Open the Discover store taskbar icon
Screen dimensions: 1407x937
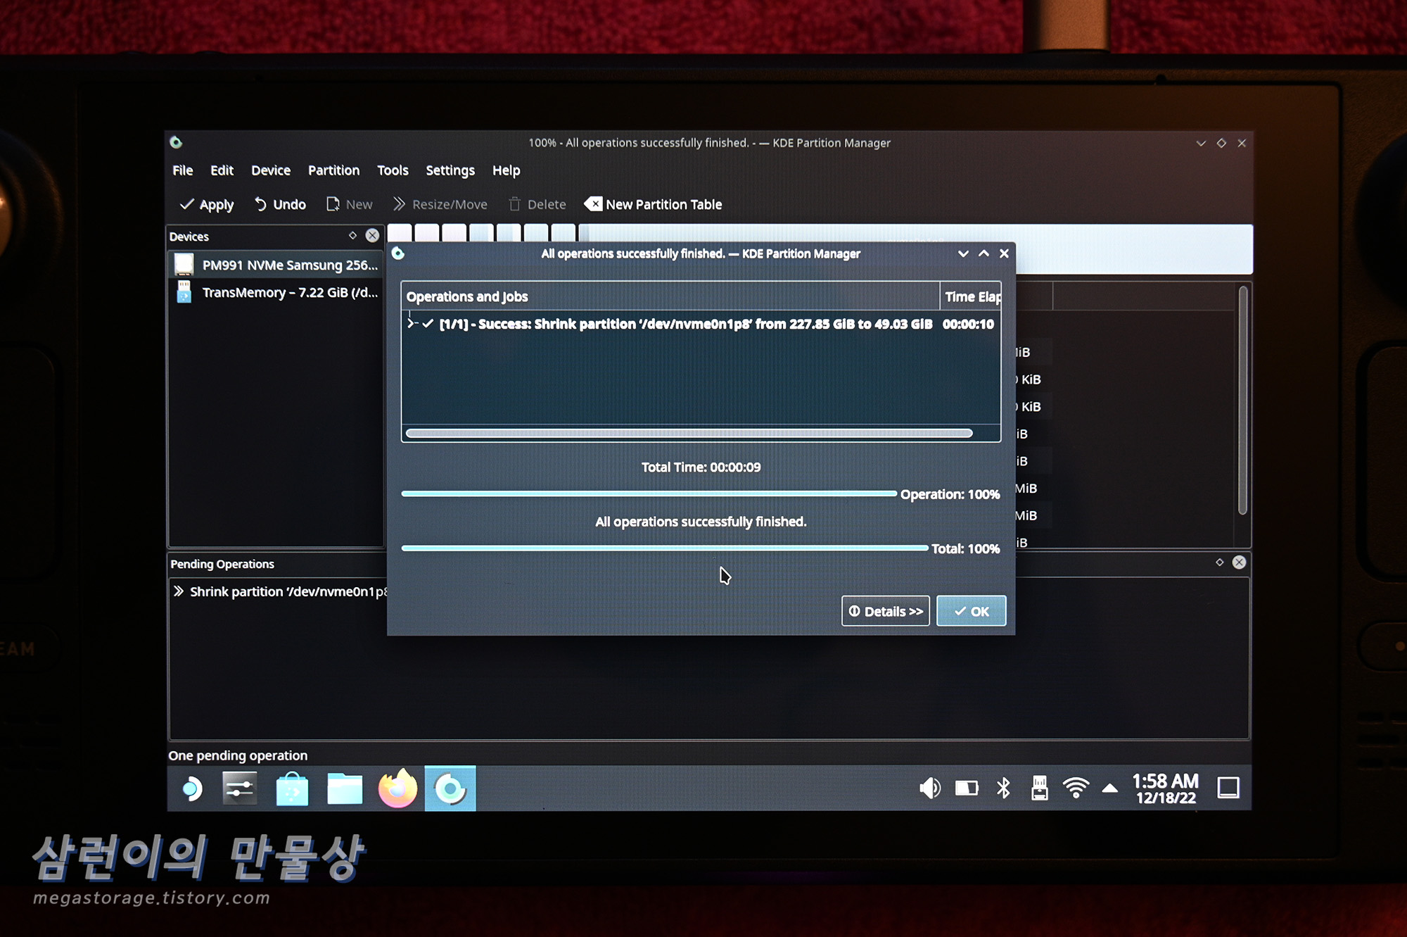(292, 788)
